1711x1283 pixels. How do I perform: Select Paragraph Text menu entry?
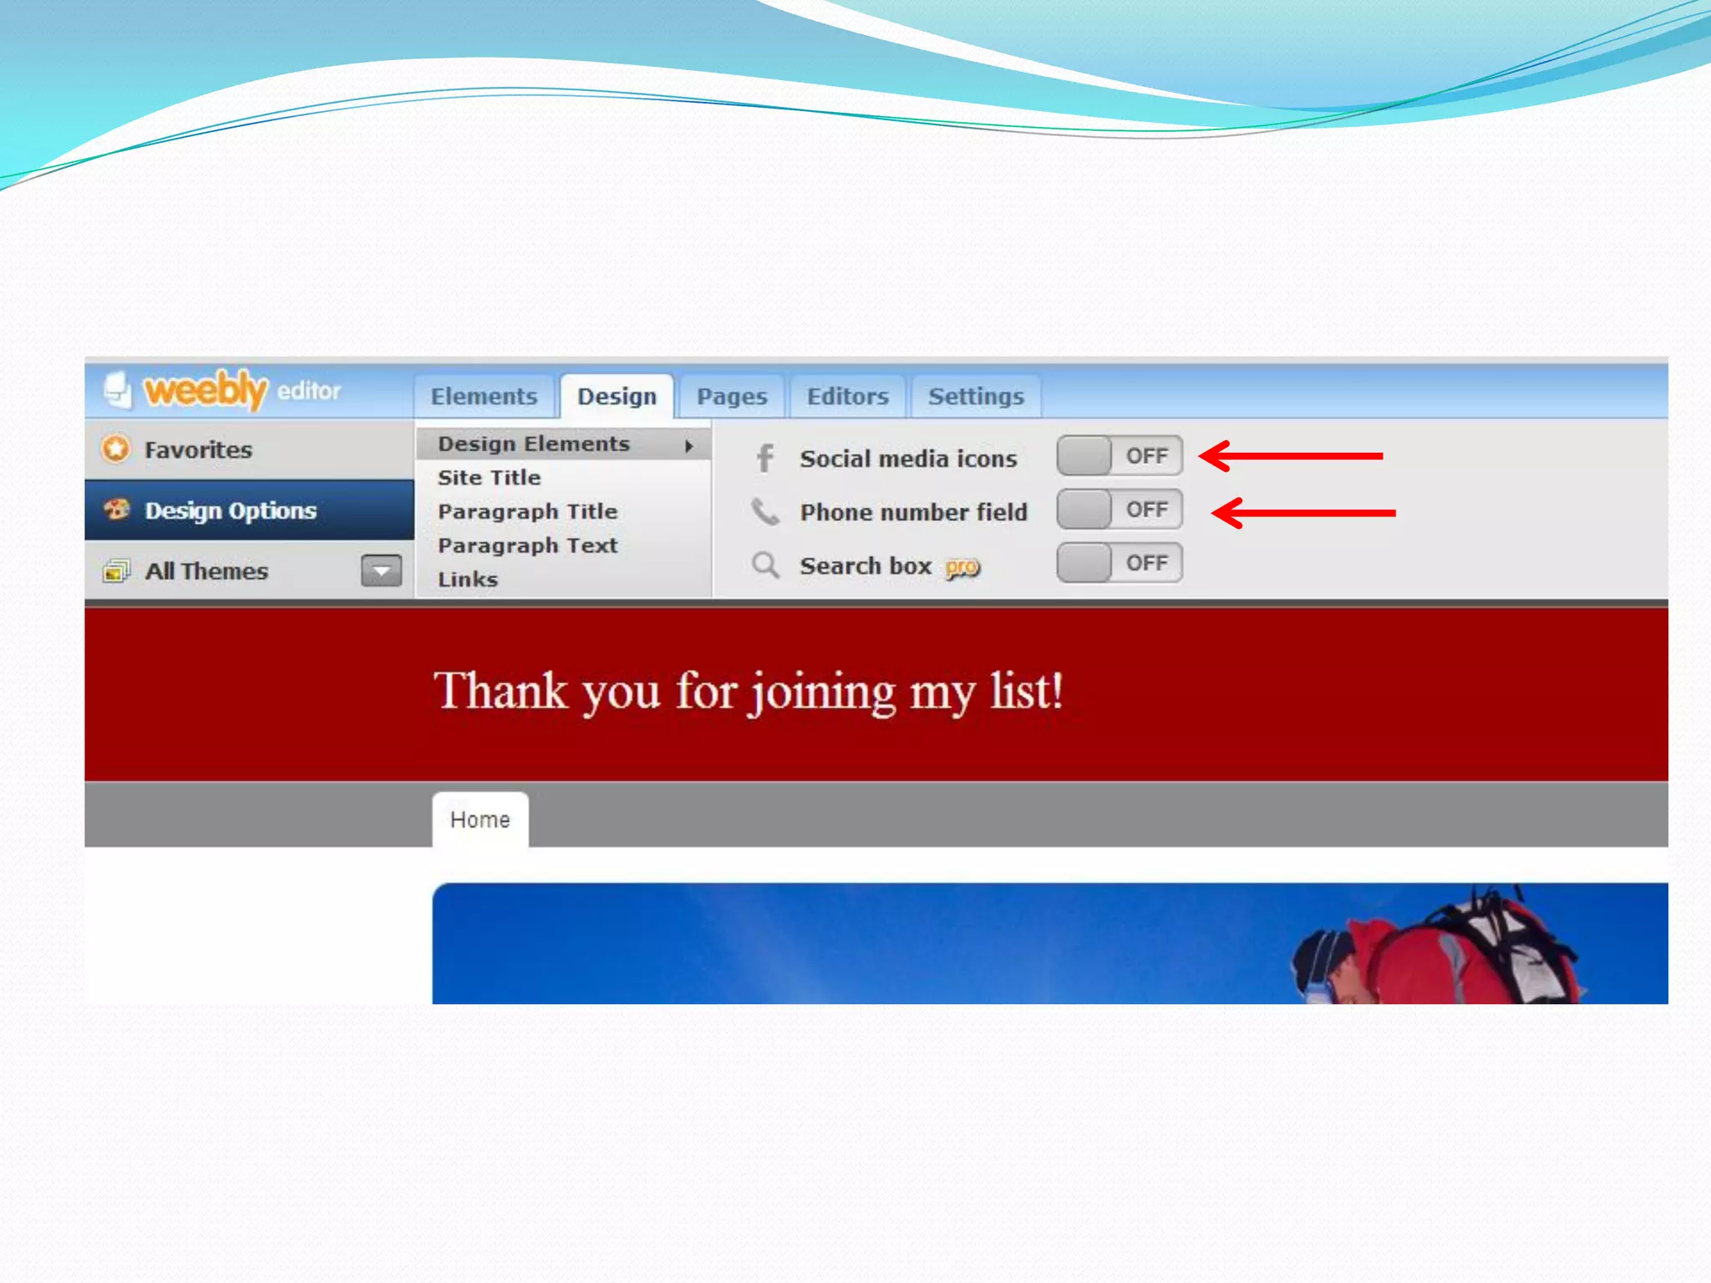(527, 545)
